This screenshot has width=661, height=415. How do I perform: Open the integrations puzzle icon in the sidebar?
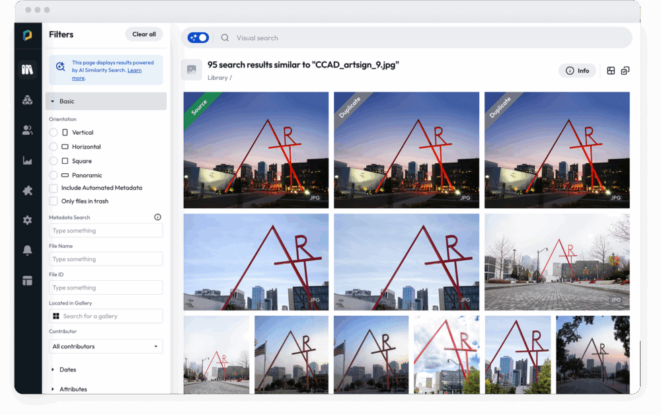(27, 190)
